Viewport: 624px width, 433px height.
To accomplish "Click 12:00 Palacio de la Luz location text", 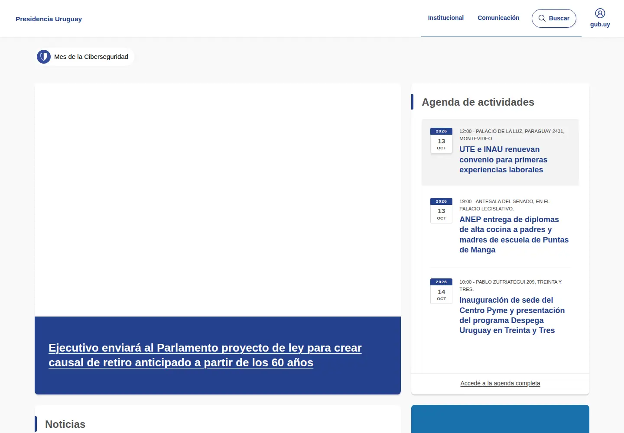I will (x=512, y=135).
